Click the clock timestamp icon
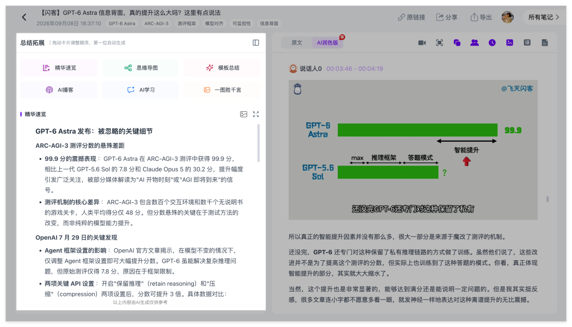Viewport: 572px width, 327px height. pos(492,43)
